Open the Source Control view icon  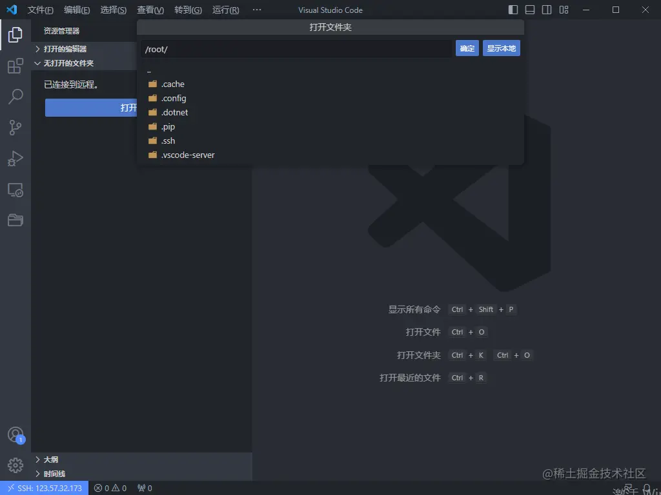[15, 128]
